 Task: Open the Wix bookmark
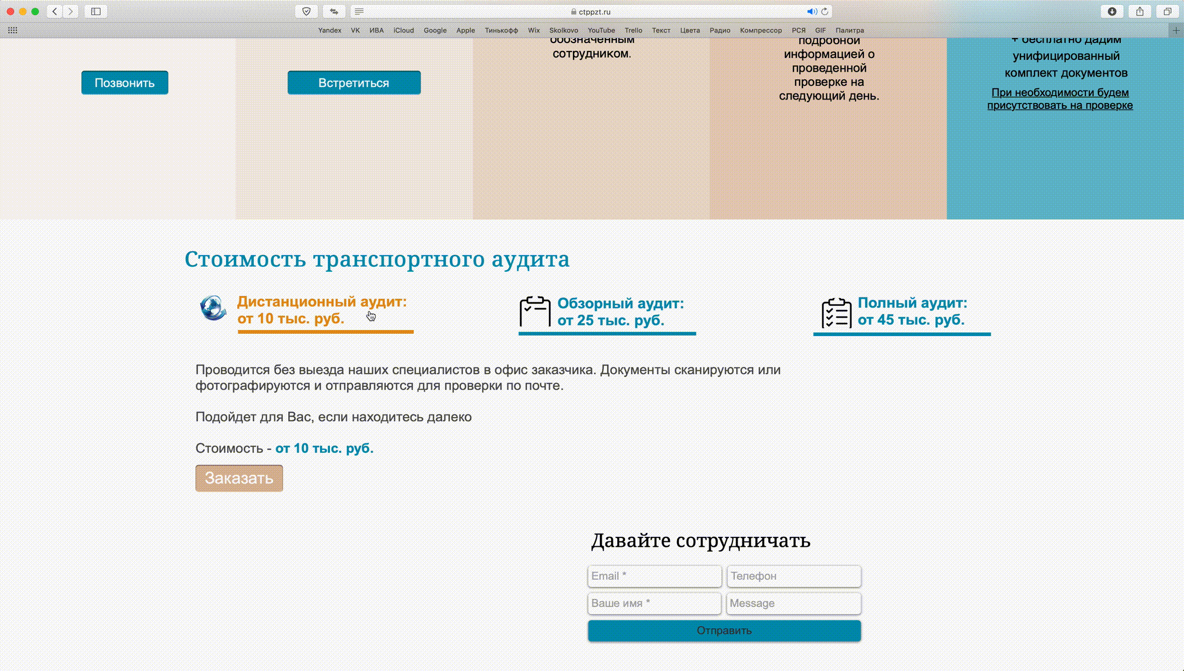point(534,30)
